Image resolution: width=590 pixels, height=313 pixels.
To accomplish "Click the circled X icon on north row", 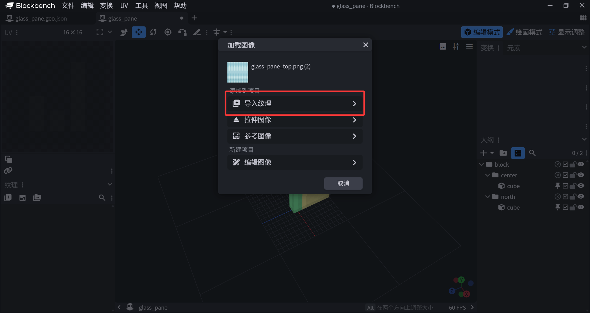I will pyautogui.click(x=557, y=196).
